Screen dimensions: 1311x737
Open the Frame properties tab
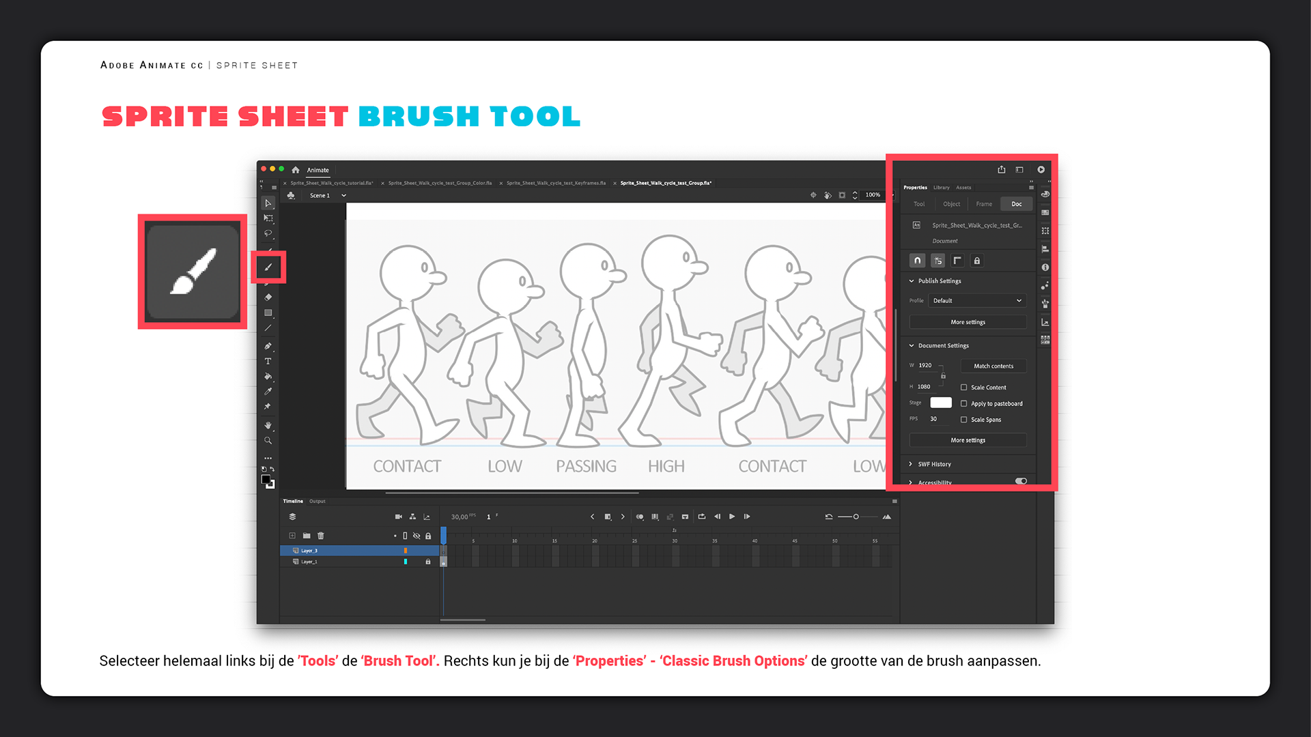coord(984,204)
